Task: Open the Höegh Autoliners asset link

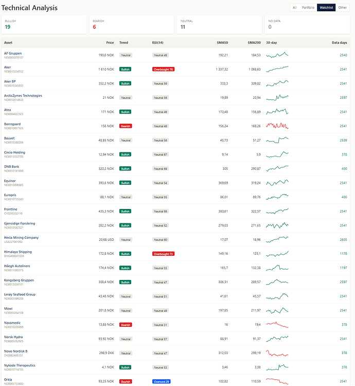Action: pos(17,266)
